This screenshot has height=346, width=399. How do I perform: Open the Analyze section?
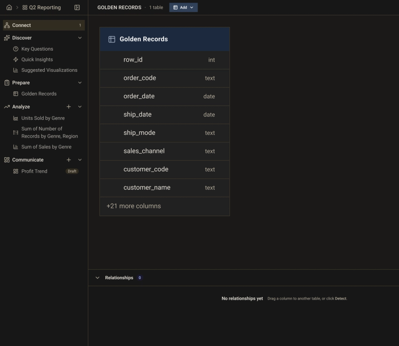[x=21, y=107]
